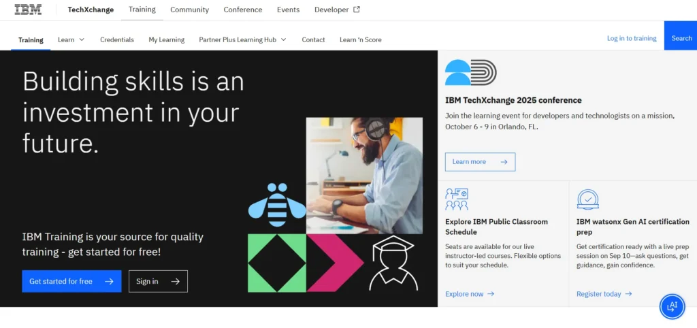697x328 pixels.
Task: Open My Learning page
Action: tap(167, 39)
